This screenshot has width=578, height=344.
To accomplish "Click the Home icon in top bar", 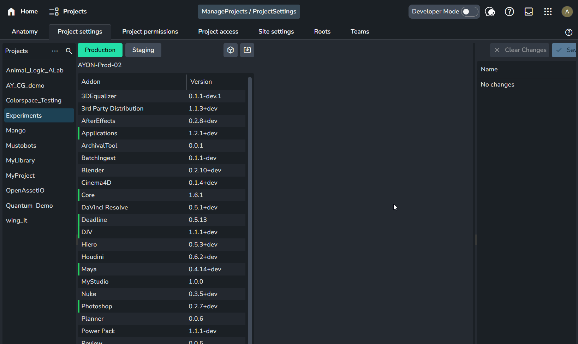I will point(11,12).
